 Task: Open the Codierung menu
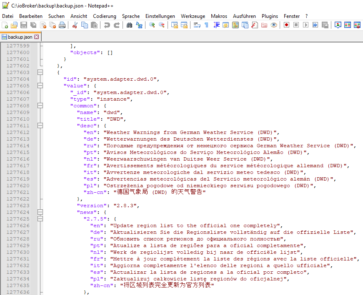pos(105,16)
